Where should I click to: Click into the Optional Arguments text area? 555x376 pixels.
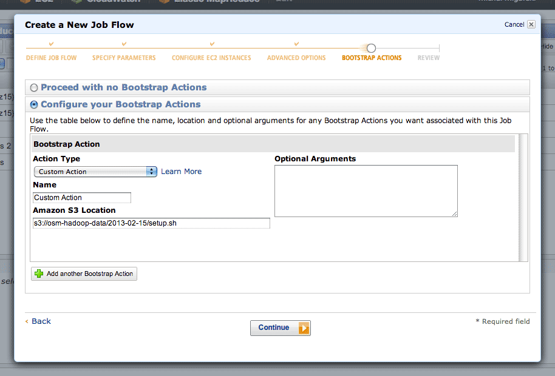(x=366, y=191)
